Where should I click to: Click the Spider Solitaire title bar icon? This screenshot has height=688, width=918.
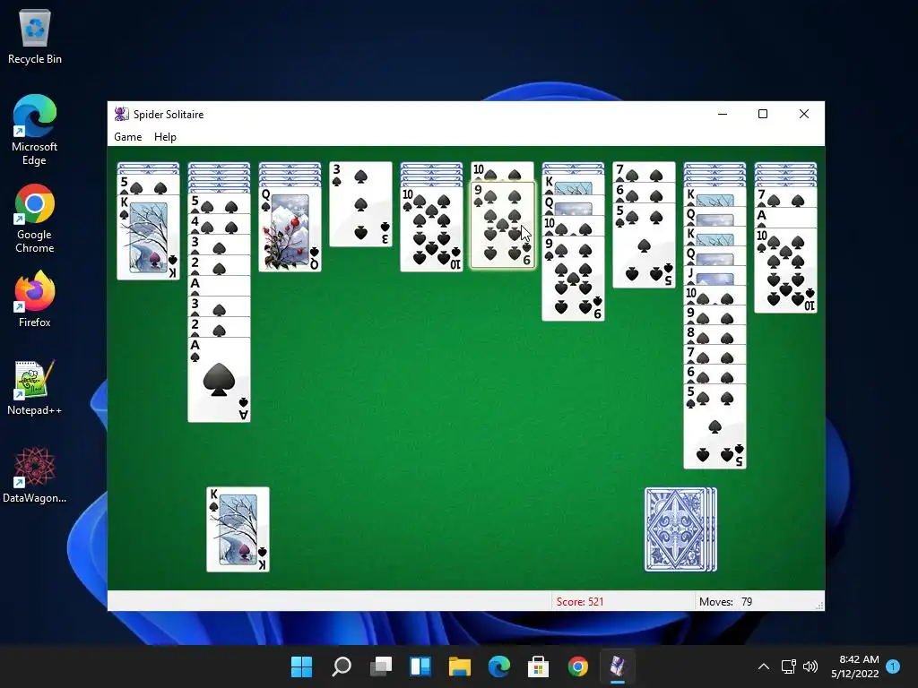[x=121, y=114]
